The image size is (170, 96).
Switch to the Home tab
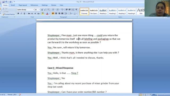coord(5,5)
